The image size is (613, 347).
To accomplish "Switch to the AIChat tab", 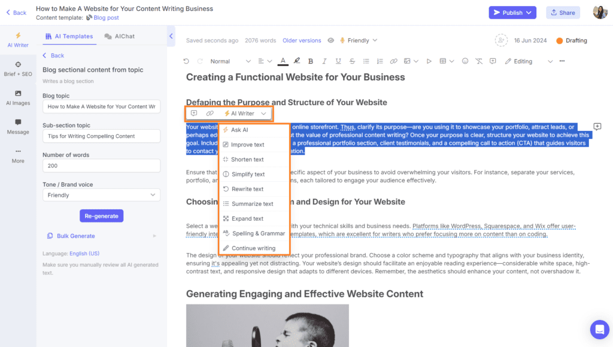I will pos(120,36).
